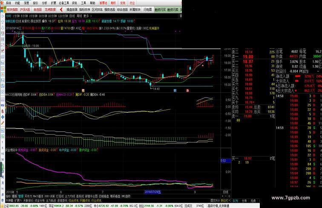The image size is (322, 208).
Task: Open the 闪电图 toolbar button
Action: click(x=147, y=9)
